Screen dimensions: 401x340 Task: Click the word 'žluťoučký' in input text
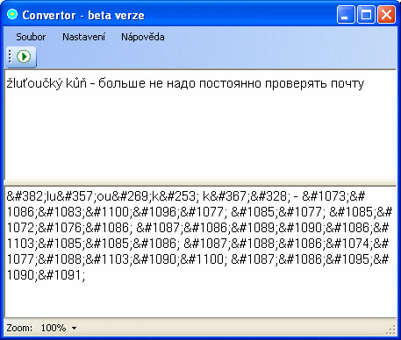tap(34, 83)
